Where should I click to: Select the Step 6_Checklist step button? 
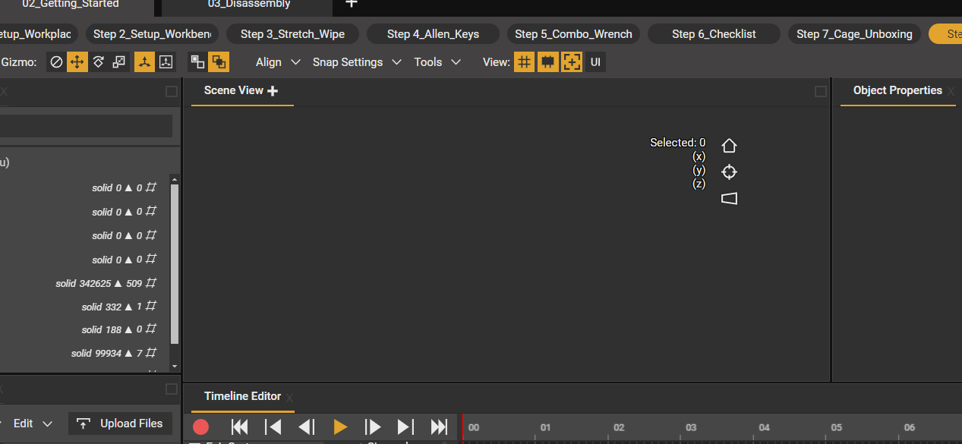tap(713, 34)
